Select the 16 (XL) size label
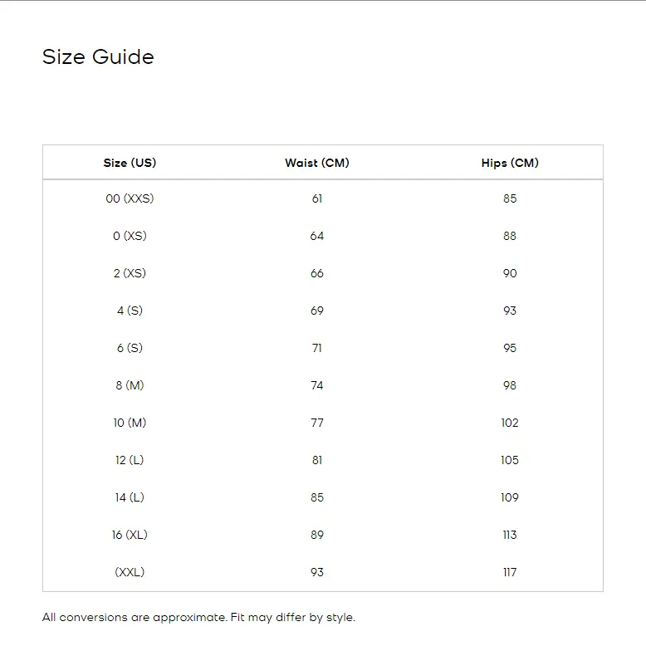This screenshot has width=646, height=646. [130, 535]
